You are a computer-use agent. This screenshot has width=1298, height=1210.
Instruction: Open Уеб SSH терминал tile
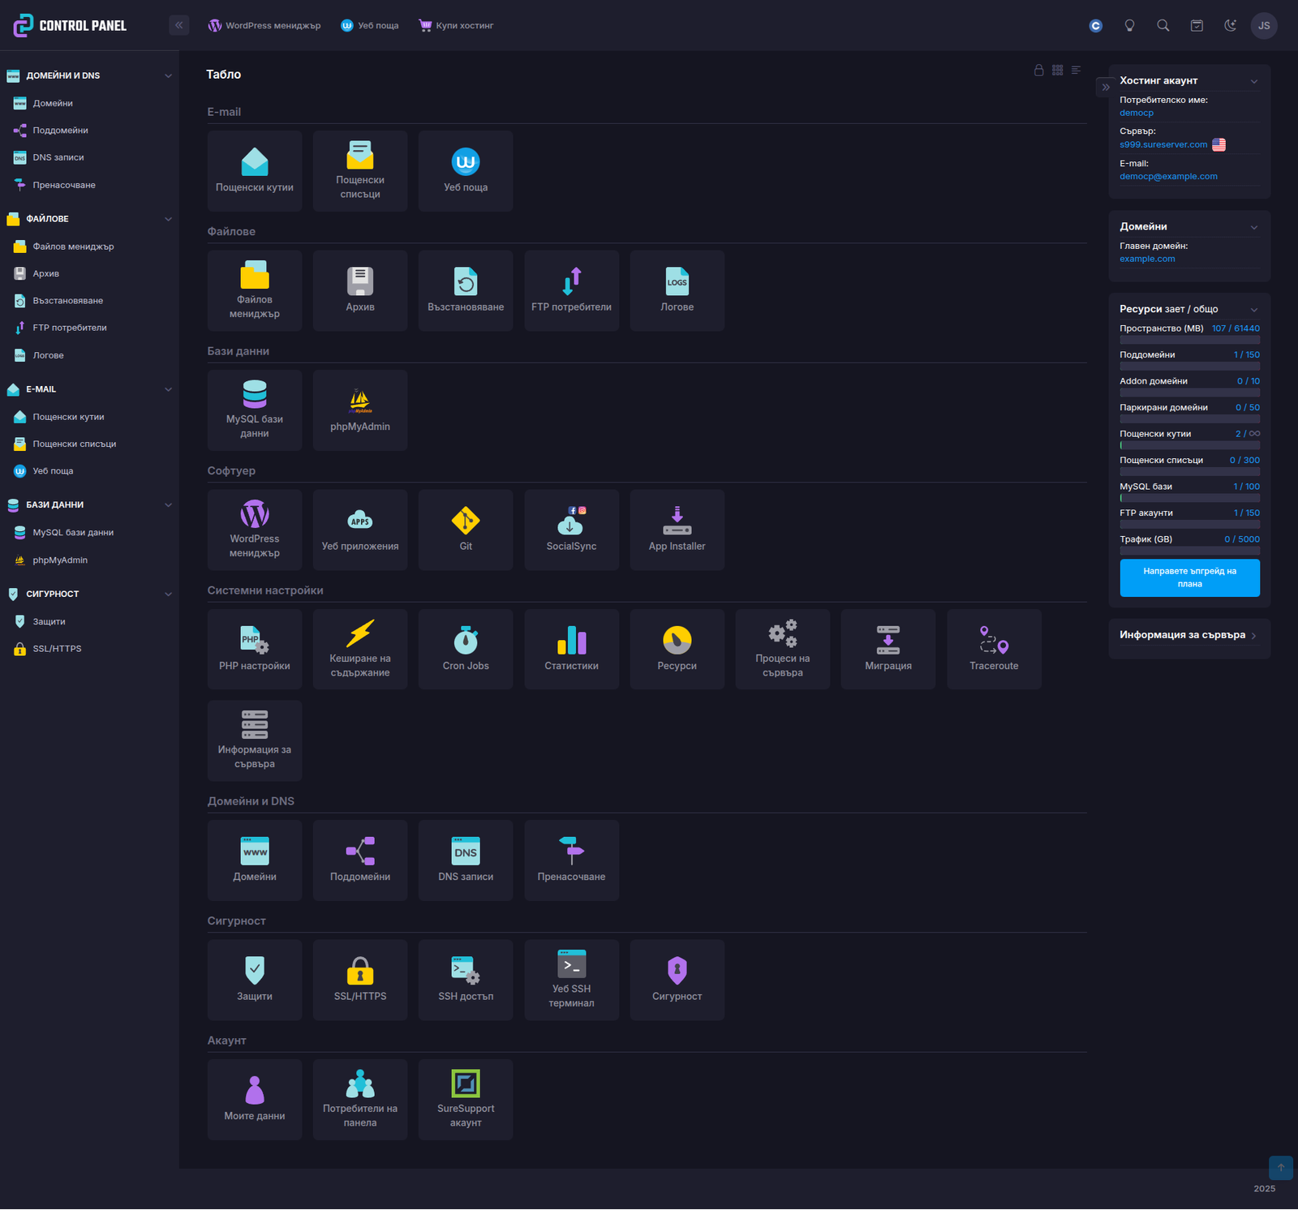[571, 980]
